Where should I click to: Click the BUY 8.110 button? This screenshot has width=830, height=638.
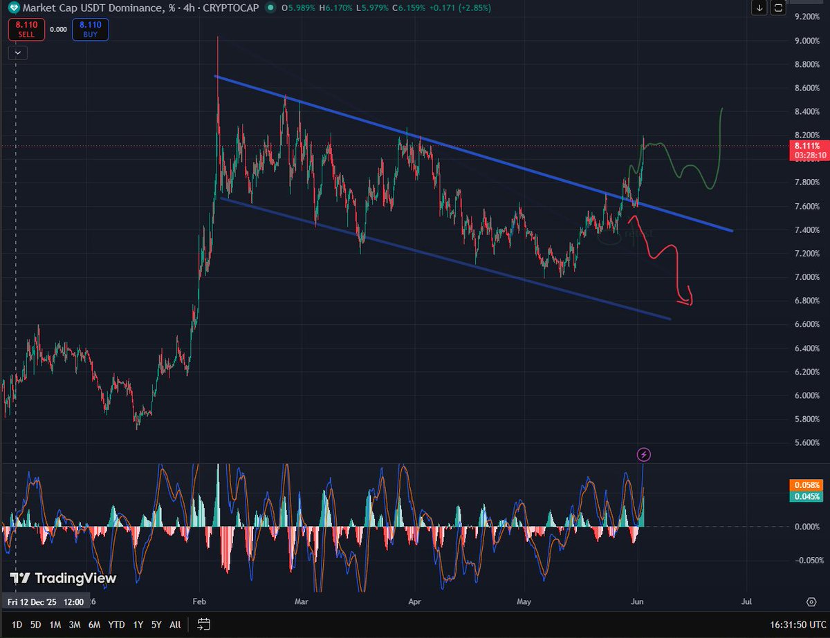click(x=90, y=29)
